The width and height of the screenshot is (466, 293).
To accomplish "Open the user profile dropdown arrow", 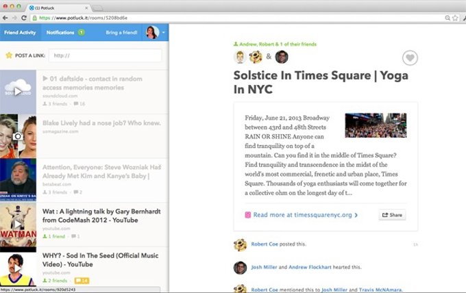I will pos(164,32).
